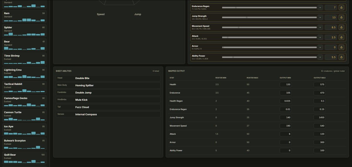Edit Health Regen output max field 0.1

319,101
